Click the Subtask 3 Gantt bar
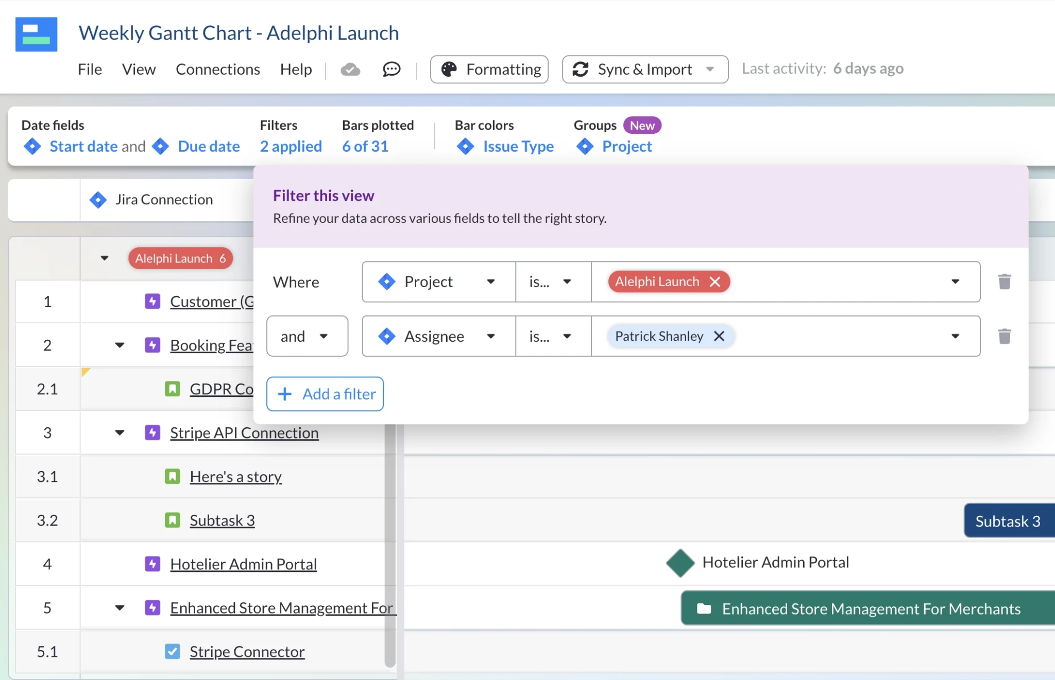This screenshot has width=1055, height=680. 1009,520
